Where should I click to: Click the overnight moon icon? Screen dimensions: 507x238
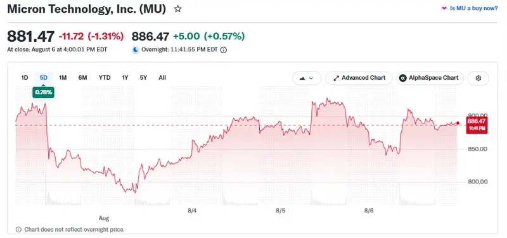tap(136, 50)
